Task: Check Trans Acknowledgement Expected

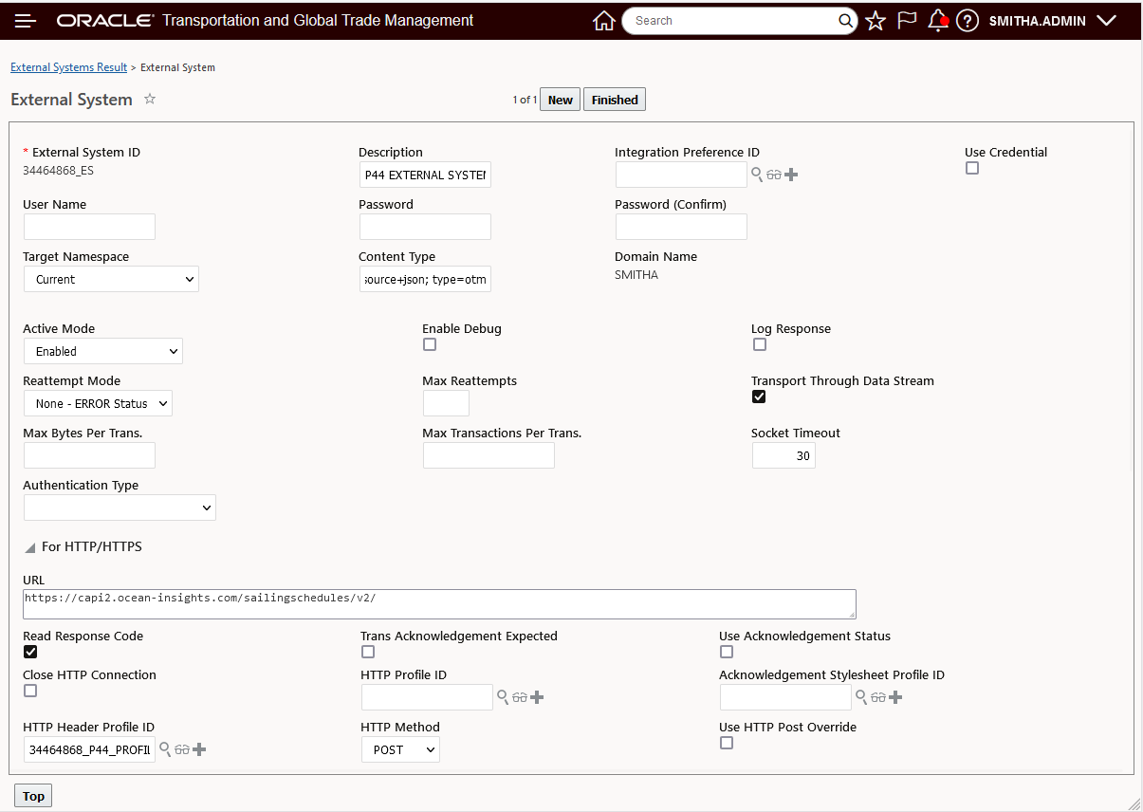Action: click(x=368, y=652)
